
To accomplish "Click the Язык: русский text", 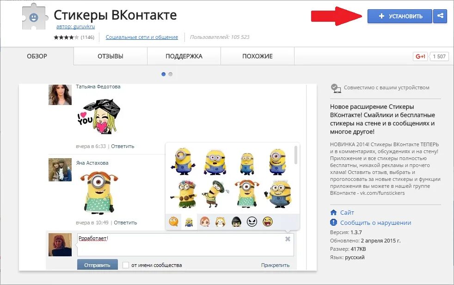I will 347,257.
